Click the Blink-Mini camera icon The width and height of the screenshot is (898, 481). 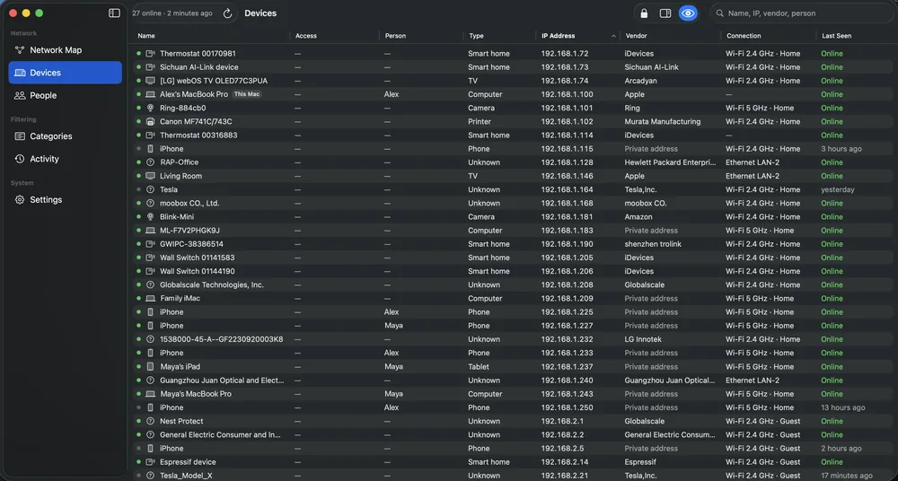tap(151, 217)
